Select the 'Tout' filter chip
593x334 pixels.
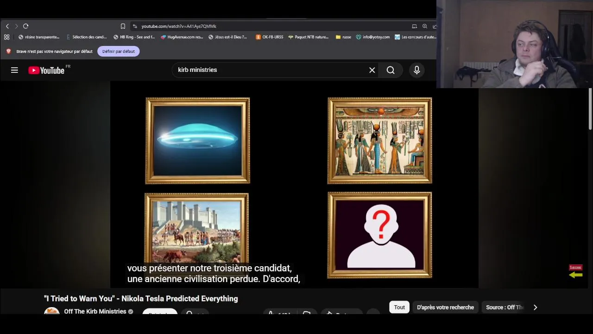[x=399, y=308]
